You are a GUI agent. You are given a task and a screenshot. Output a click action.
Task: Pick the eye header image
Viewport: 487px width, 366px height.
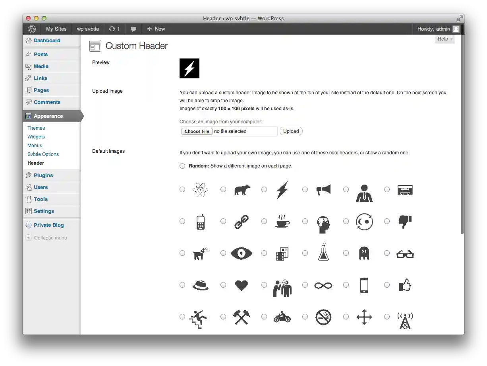point(242,253)
